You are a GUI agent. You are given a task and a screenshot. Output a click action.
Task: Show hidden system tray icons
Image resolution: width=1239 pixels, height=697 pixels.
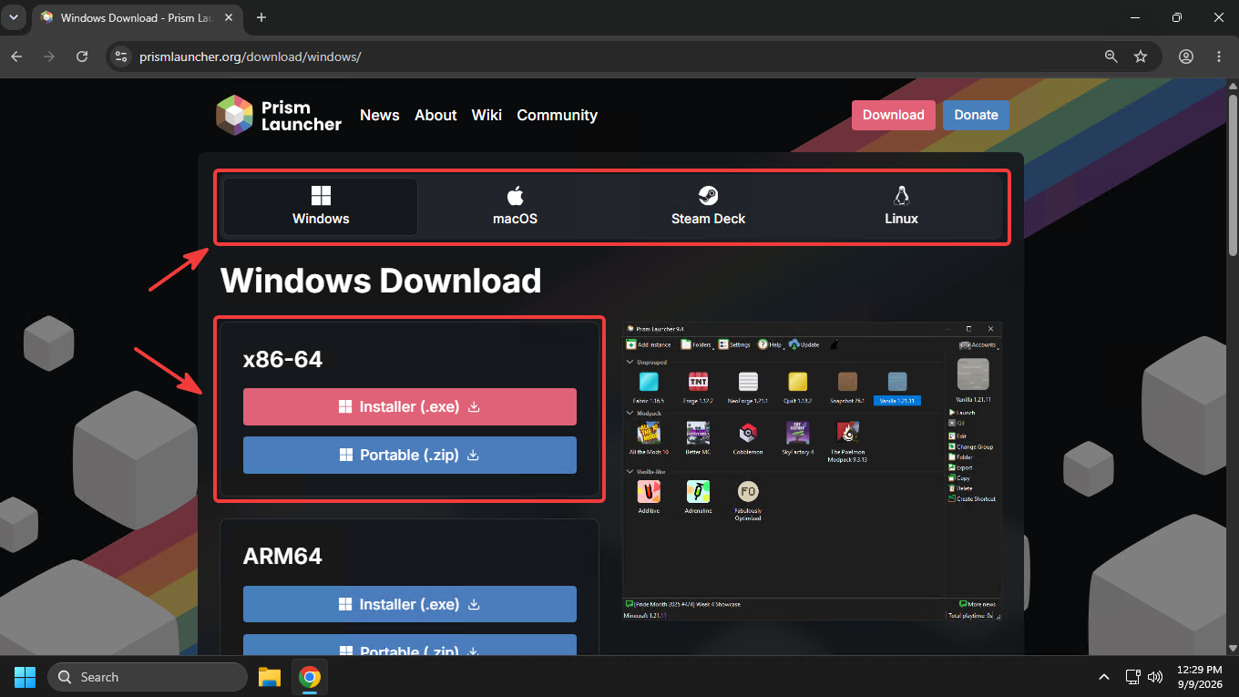[1104, 677]
